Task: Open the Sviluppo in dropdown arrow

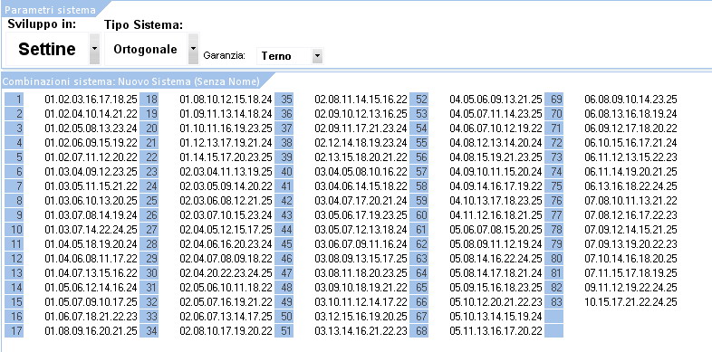Action: tap(94, 49)
